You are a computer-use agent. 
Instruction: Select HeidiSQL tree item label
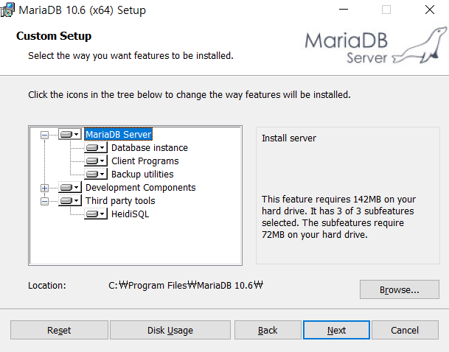[x=130, y=214]
